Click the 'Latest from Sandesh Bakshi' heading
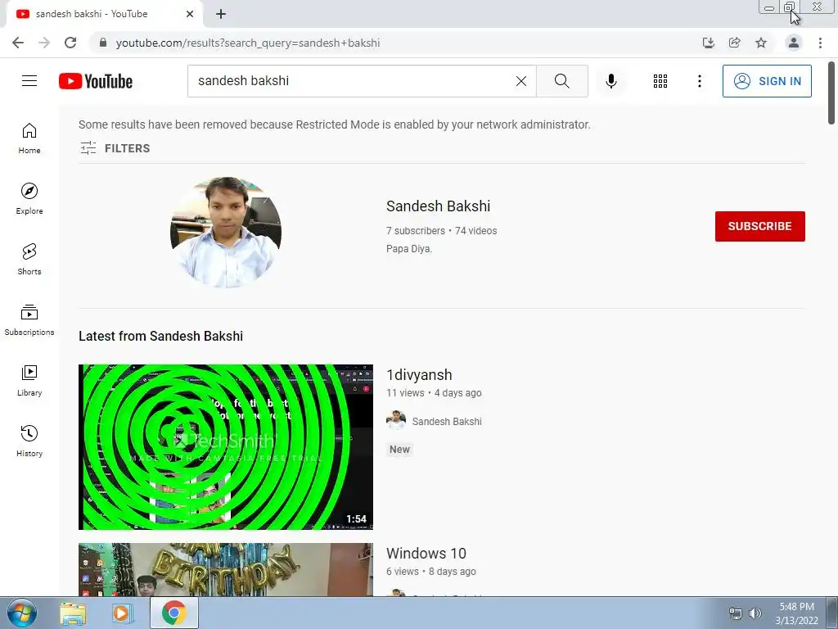Viewport: 838px width, 629px height. point(161,336)
